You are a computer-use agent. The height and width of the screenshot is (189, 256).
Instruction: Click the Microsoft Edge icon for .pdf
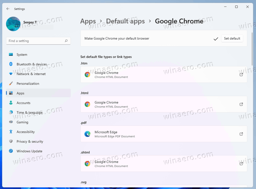87,134
